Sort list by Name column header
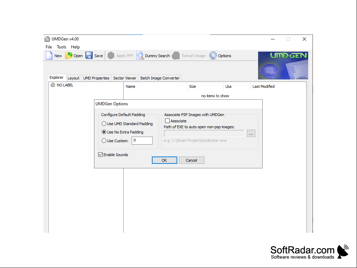The height and width of the screenshot is (268, 357). coord(155,86)
